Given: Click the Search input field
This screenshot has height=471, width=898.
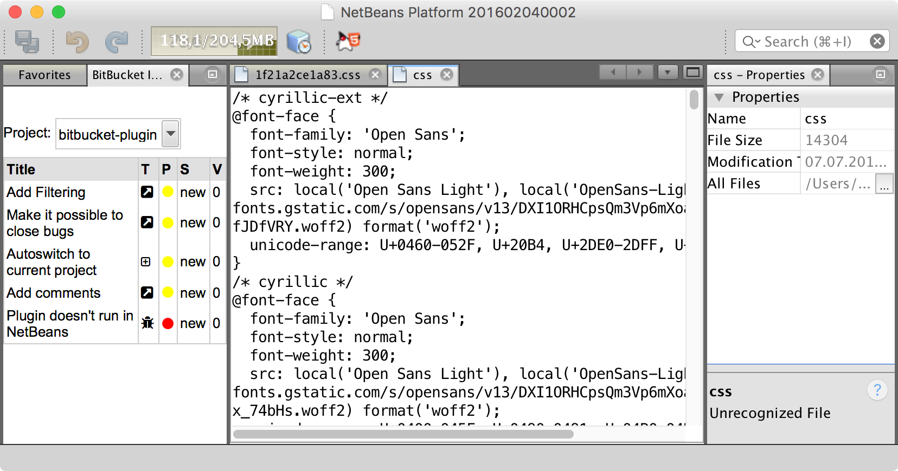Looking at the screenshot, I should click(x=808, y=42).
